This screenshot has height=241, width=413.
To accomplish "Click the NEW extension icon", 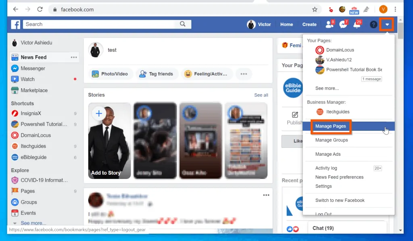I will 354,10.
